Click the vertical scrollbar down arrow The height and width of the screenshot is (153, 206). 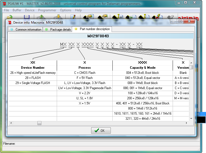(191, 118)
